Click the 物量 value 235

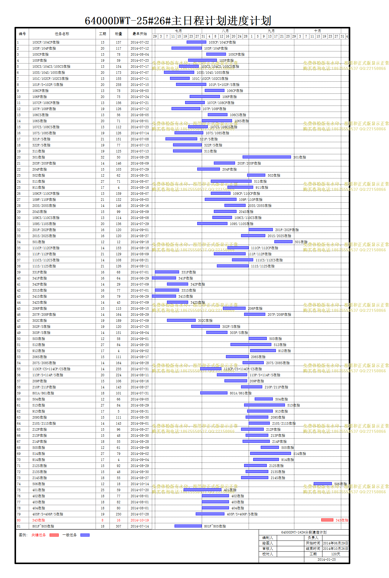coord(119,369)
